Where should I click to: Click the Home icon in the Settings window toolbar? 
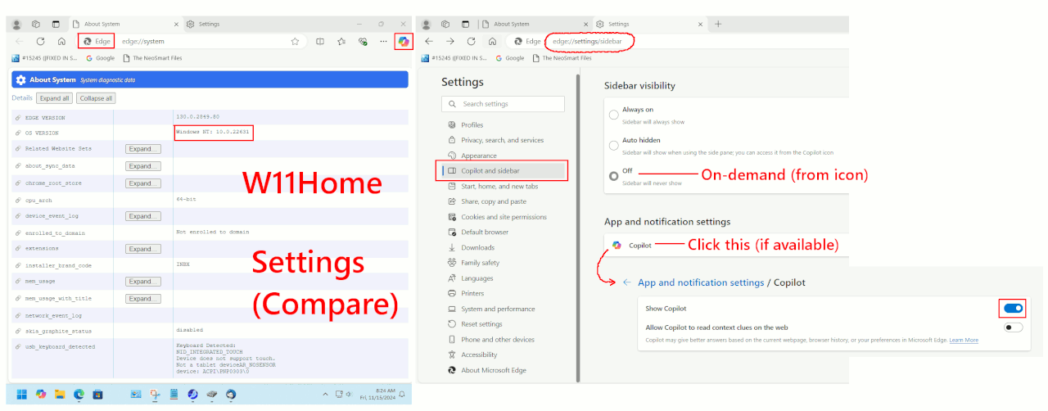[492, 41]
